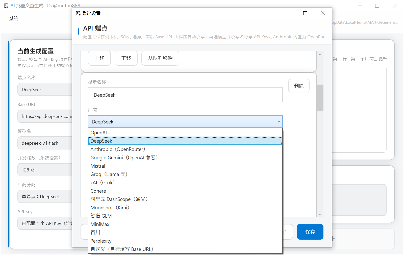Select 智谱 GLM vendor option
Screen dimensions: 404x255
click(185, 216)
